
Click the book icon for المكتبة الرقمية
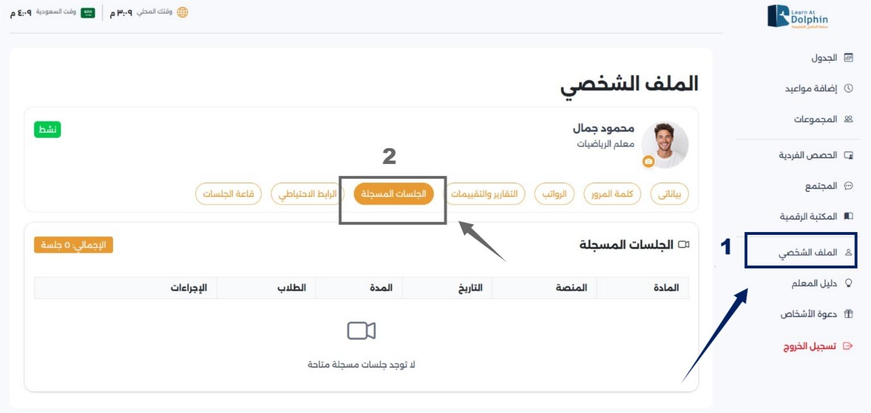pos(849,216)
